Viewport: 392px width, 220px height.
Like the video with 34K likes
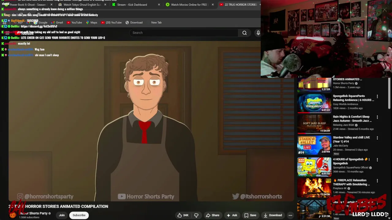(183, 215)
